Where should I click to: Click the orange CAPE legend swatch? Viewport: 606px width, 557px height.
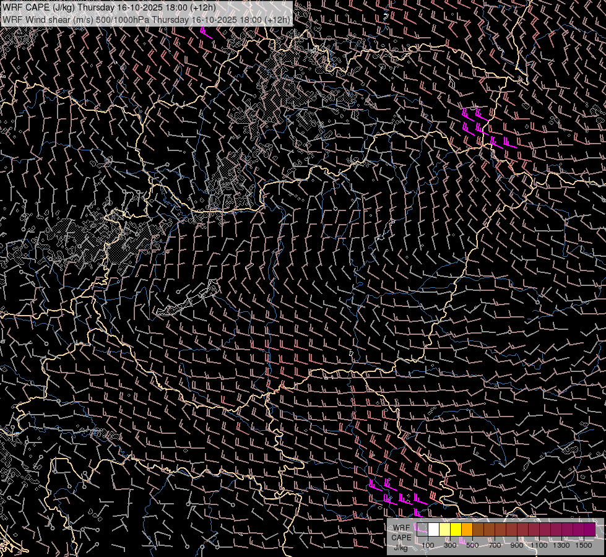point(467,529)
